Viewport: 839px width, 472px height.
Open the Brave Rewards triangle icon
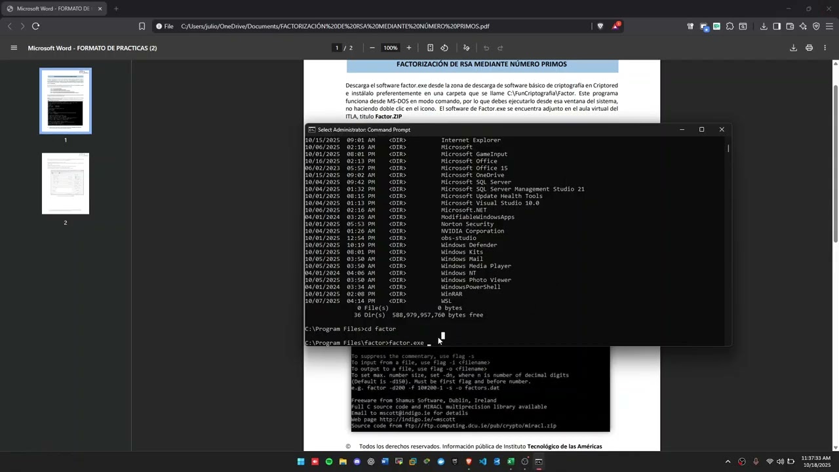(615, 26)
